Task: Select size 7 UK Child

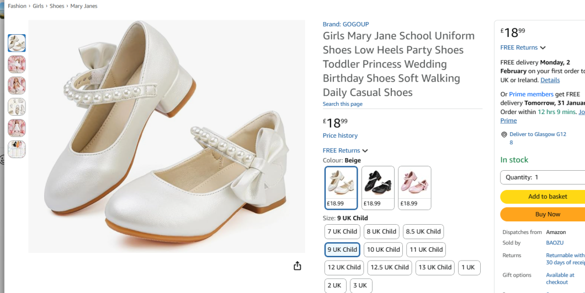Action: pos(342,232)
